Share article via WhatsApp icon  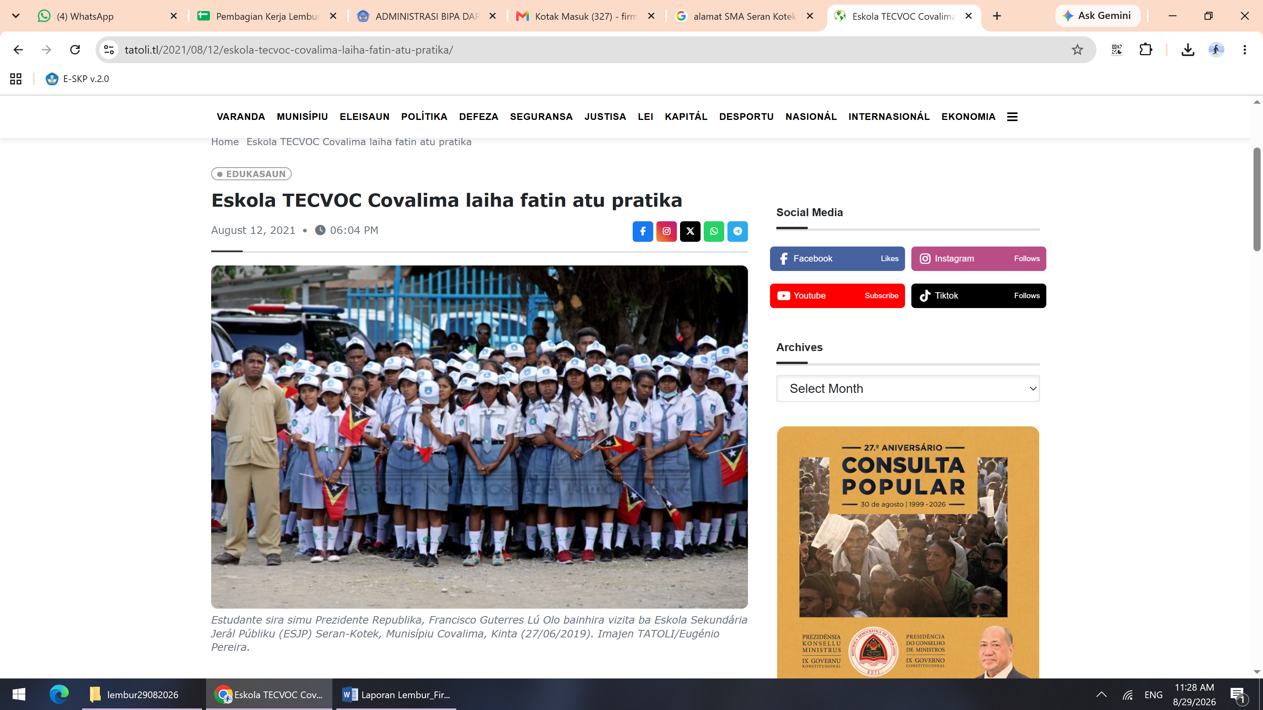(714, 231)
